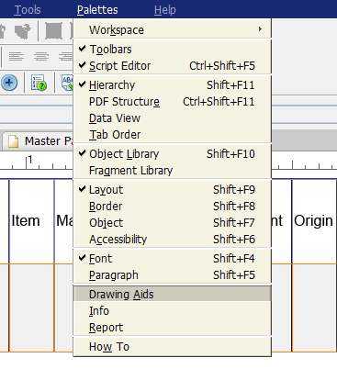337x369 pixels.
Task: Toggle the Layout palette
Action: point(172,190)
